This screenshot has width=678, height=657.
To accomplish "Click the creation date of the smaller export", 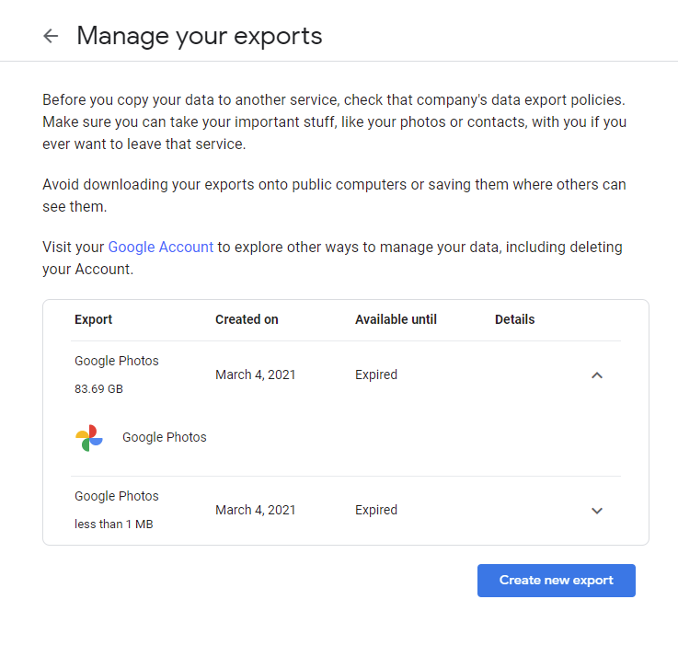I will (x=256, y=511).
